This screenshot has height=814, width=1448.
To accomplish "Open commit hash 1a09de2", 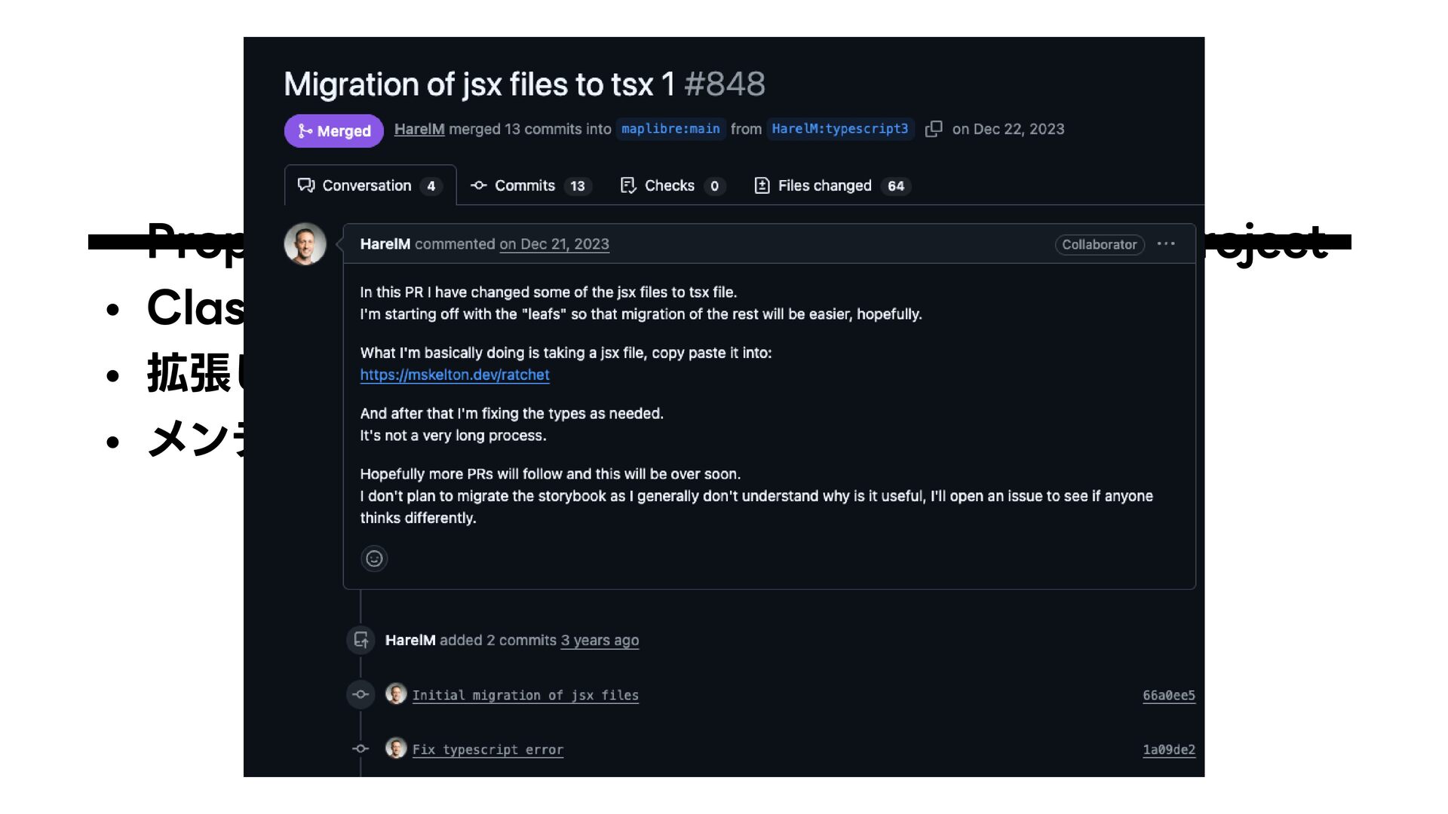I will coord(1169,749).
